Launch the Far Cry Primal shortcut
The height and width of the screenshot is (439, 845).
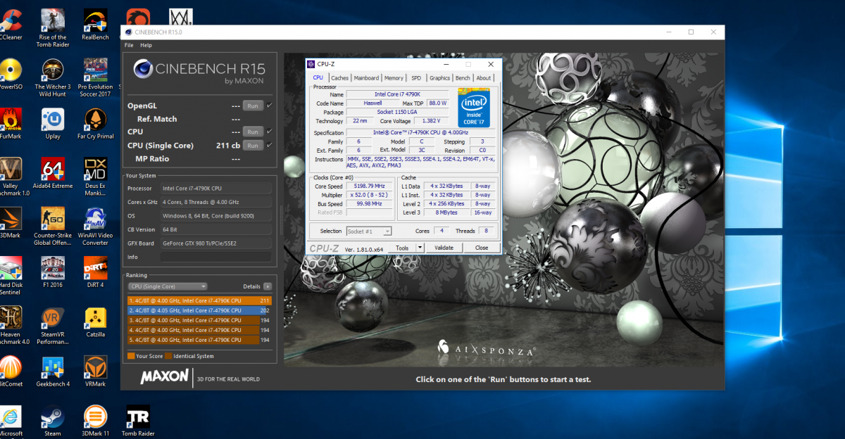click(x=95, y=123)
